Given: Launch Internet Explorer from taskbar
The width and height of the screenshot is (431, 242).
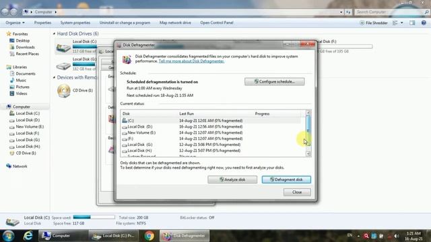Looking at the screenshot, I should [28, 236].
